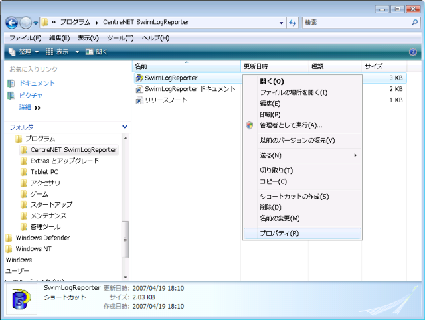Click the リリースノート shortcut icon

[x=139, y=100]
